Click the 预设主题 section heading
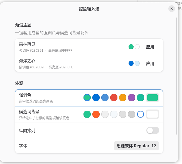The height and width of the screenshot is (164, 182). point(23,25)
